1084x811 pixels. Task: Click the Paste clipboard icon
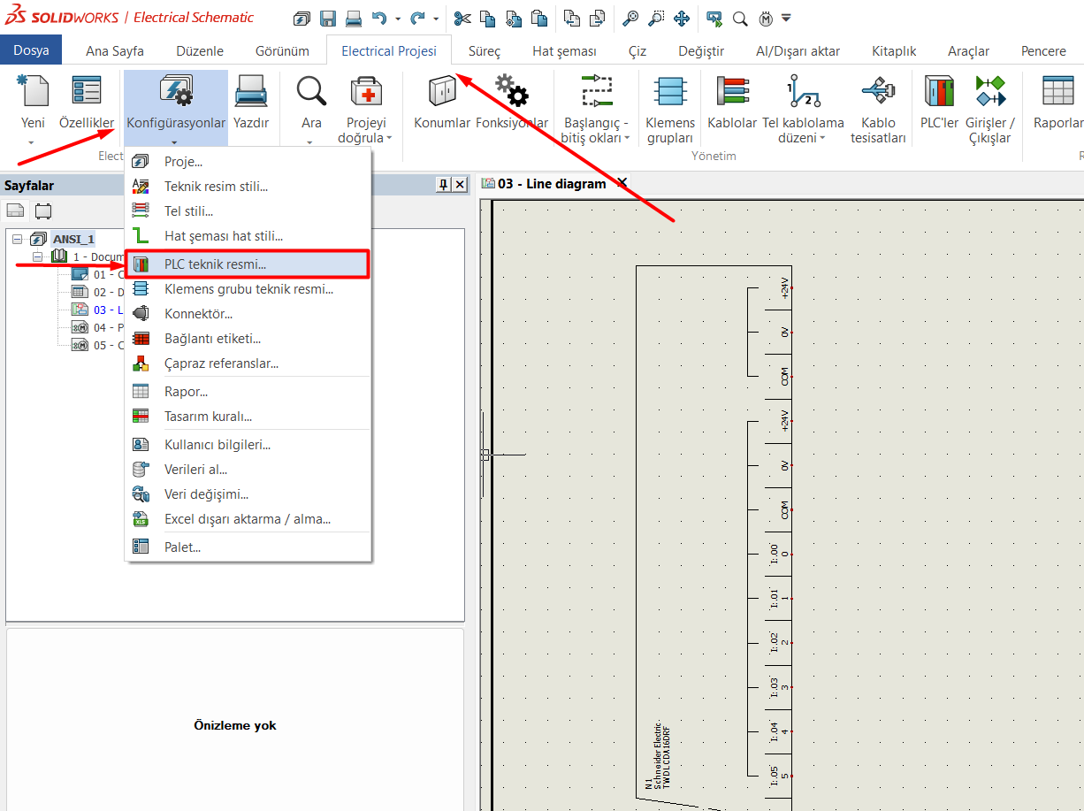click(x=538, y=18)
